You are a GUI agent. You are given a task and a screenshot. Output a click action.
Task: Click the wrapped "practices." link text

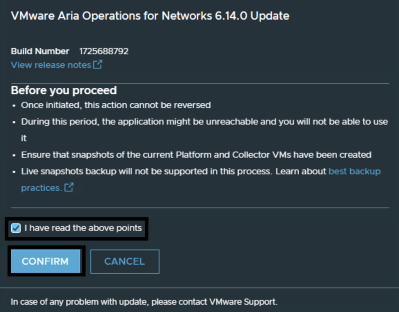tap(41, 188)
